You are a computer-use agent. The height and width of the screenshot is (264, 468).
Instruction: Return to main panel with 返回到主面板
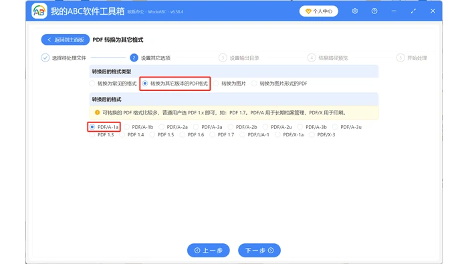tap(66, 39)
